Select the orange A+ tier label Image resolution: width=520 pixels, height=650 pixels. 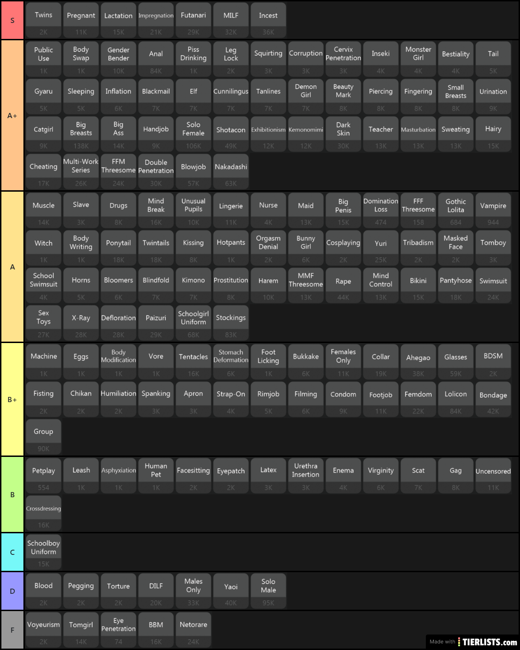(x=12, y=115)
